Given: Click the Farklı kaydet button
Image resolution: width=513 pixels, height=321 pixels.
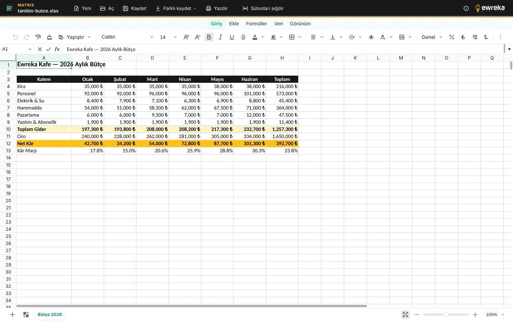Looking at the screenshot, I should 176,8.
